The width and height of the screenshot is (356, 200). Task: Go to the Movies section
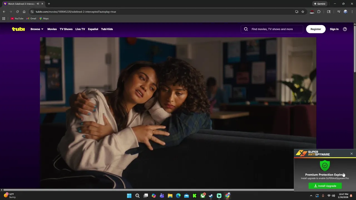52,29
